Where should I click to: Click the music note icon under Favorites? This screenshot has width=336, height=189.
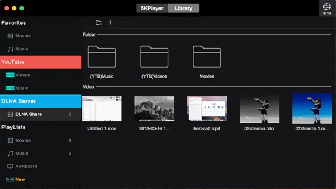[x=10, y=49]
